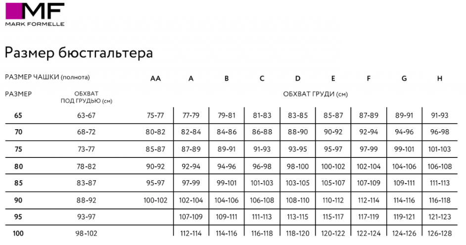Click the MARK FORMELLE brand name text
Viewport: 466px width, 245px height.
point(35,23)
